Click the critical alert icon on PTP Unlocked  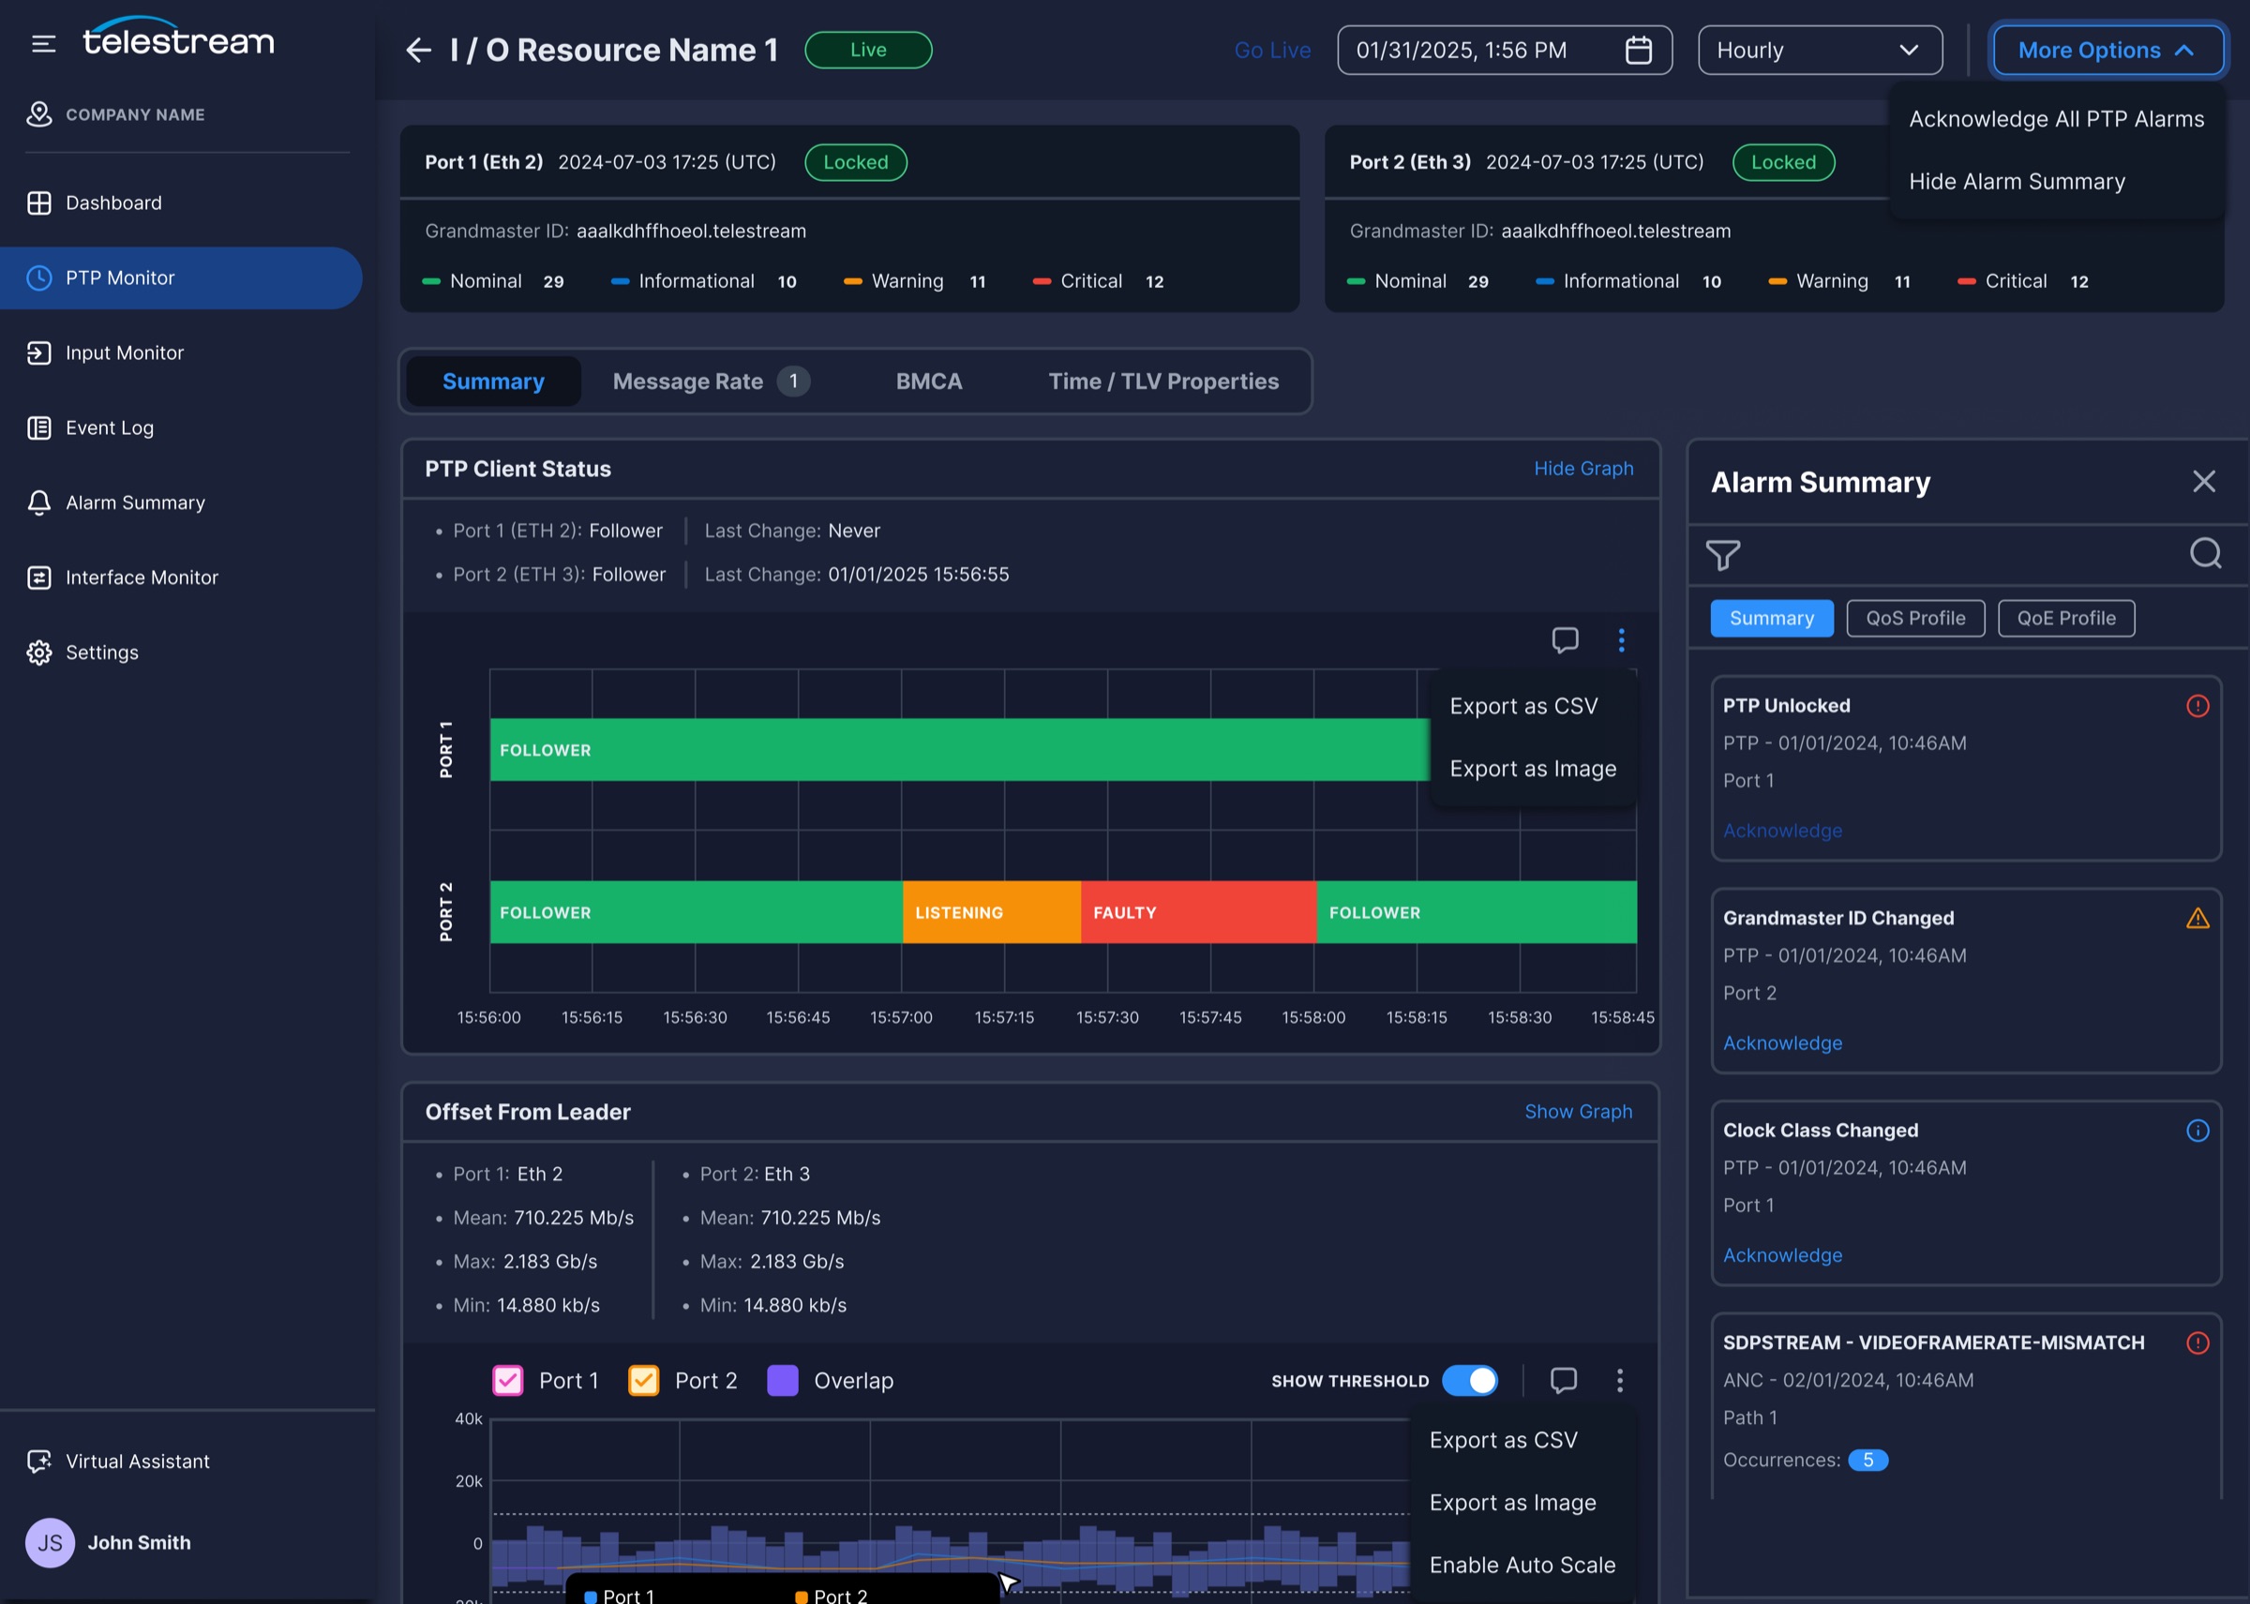coord(2197,706)
